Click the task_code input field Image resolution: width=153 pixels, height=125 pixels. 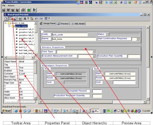click(70, 34)
